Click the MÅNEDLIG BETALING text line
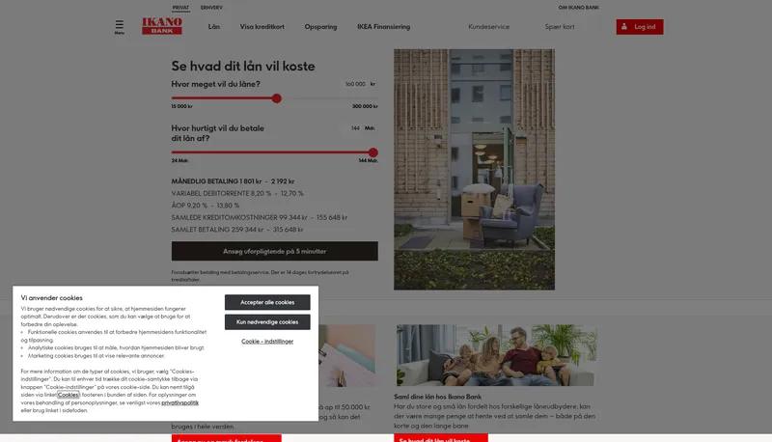 click(233, 181)
